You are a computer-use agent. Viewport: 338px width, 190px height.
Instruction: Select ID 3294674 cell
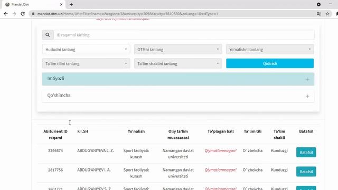pyautogui.click(x=55, y=150)
